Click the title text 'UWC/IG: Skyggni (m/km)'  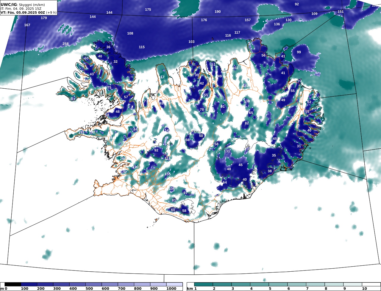tap(22, 4)
